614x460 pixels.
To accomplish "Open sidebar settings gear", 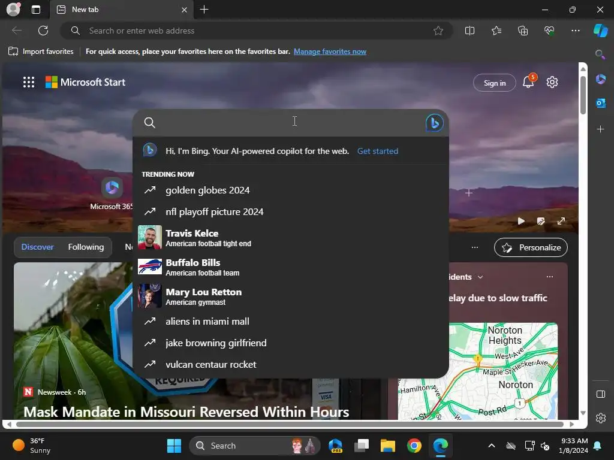I will [x=600, y=417].
